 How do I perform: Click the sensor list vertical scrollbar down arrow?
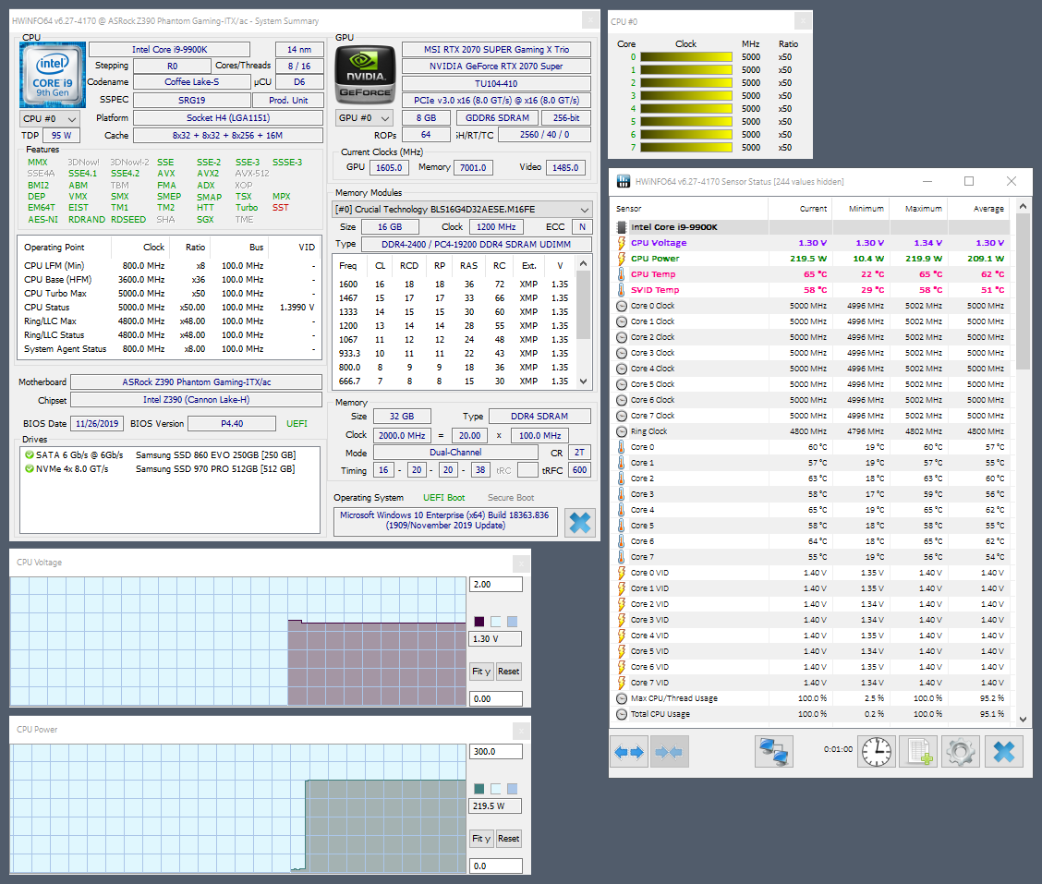[x=1023, y=718]
